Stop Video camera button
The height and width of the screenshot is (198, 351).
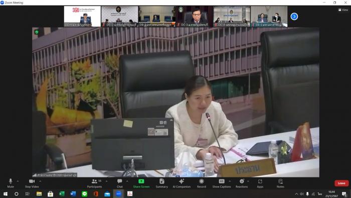point(32,183)
